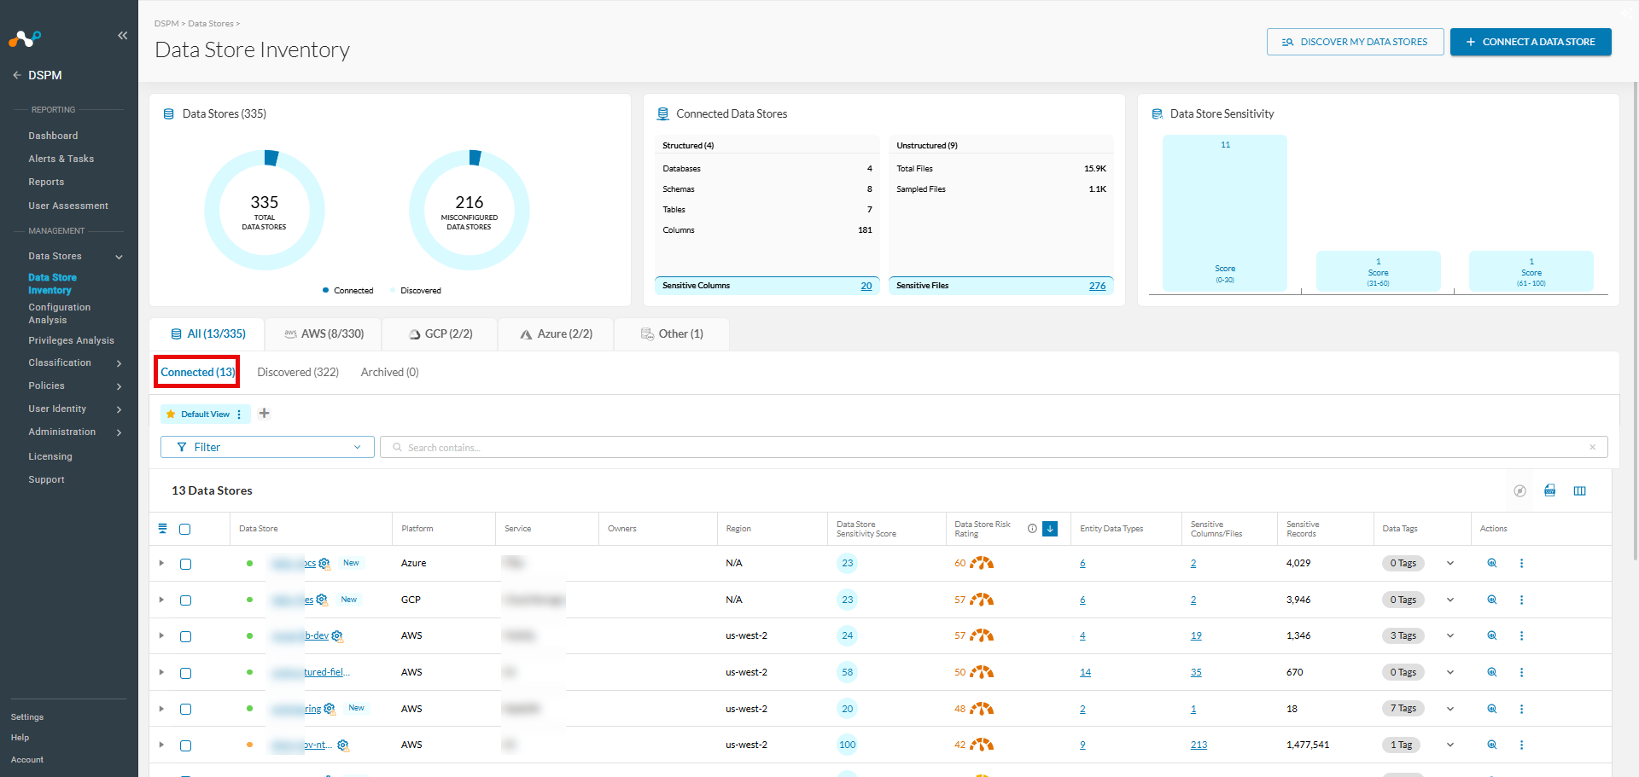Collapse the left sidebar with double-chevron icon
The height and width of the screenshot is (777, 1639).
point(122,35)
